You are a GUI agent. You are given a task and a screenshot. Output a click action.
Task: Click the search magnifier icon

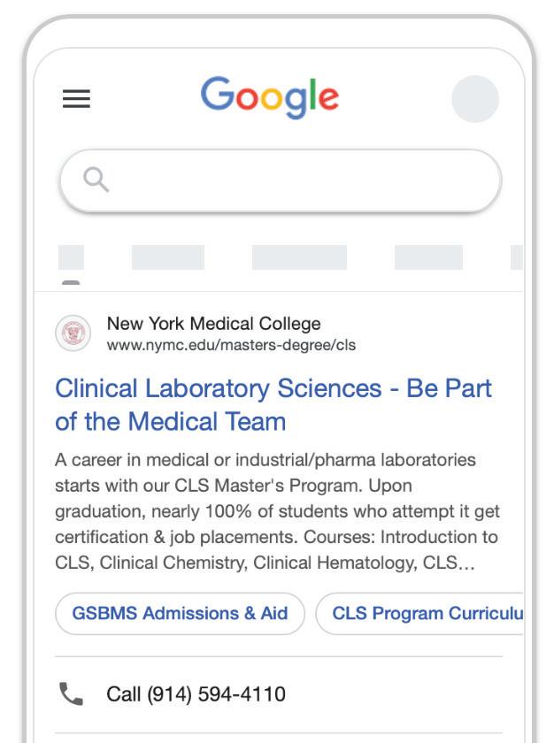coord(96,180)
